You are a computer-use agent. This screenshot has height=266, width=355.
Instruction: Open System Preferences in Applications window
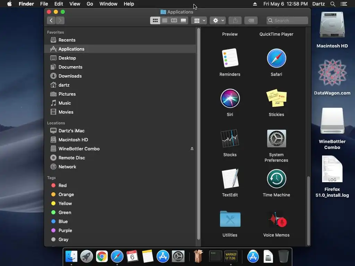[276, 139]
